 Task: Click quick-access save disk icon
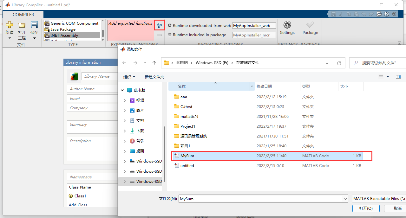click(333, 14)
